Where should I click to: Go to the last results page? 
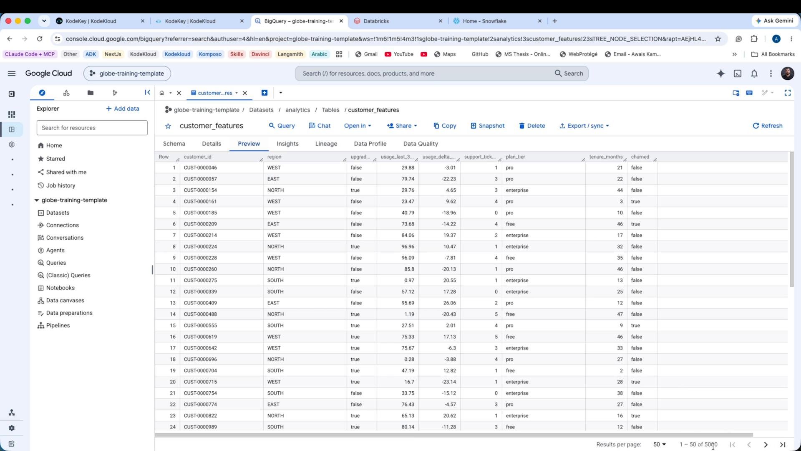coord(783,445)
